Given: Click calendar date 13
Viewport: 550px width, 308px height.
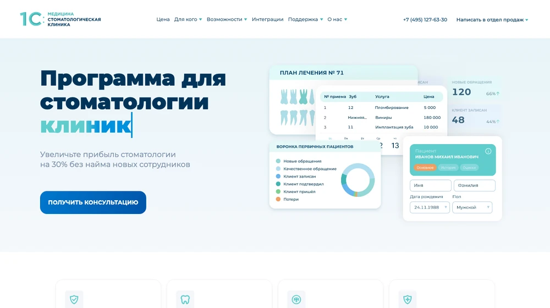Looking at the screenshot, I should [395, 146].
